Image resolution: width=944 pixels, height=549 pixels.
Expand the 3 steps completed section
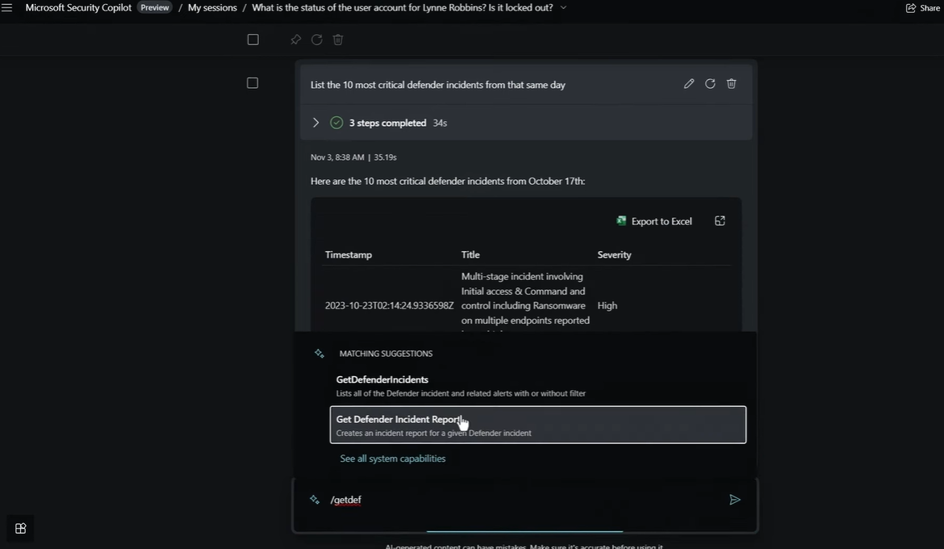[x=315, y=123]
